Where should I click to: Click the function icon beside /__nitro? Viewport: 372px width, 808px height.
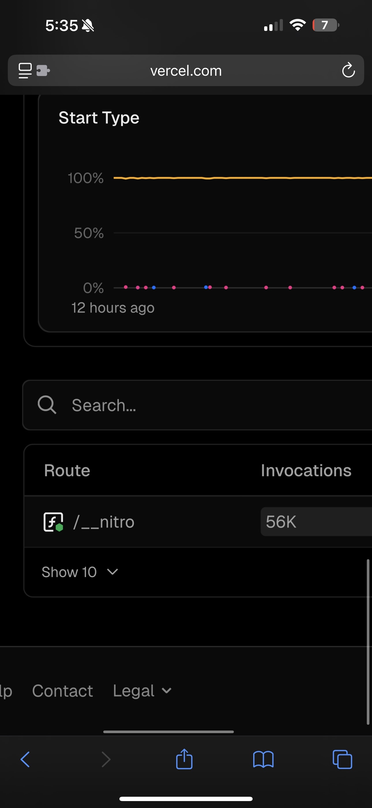(x=53, y=522)
